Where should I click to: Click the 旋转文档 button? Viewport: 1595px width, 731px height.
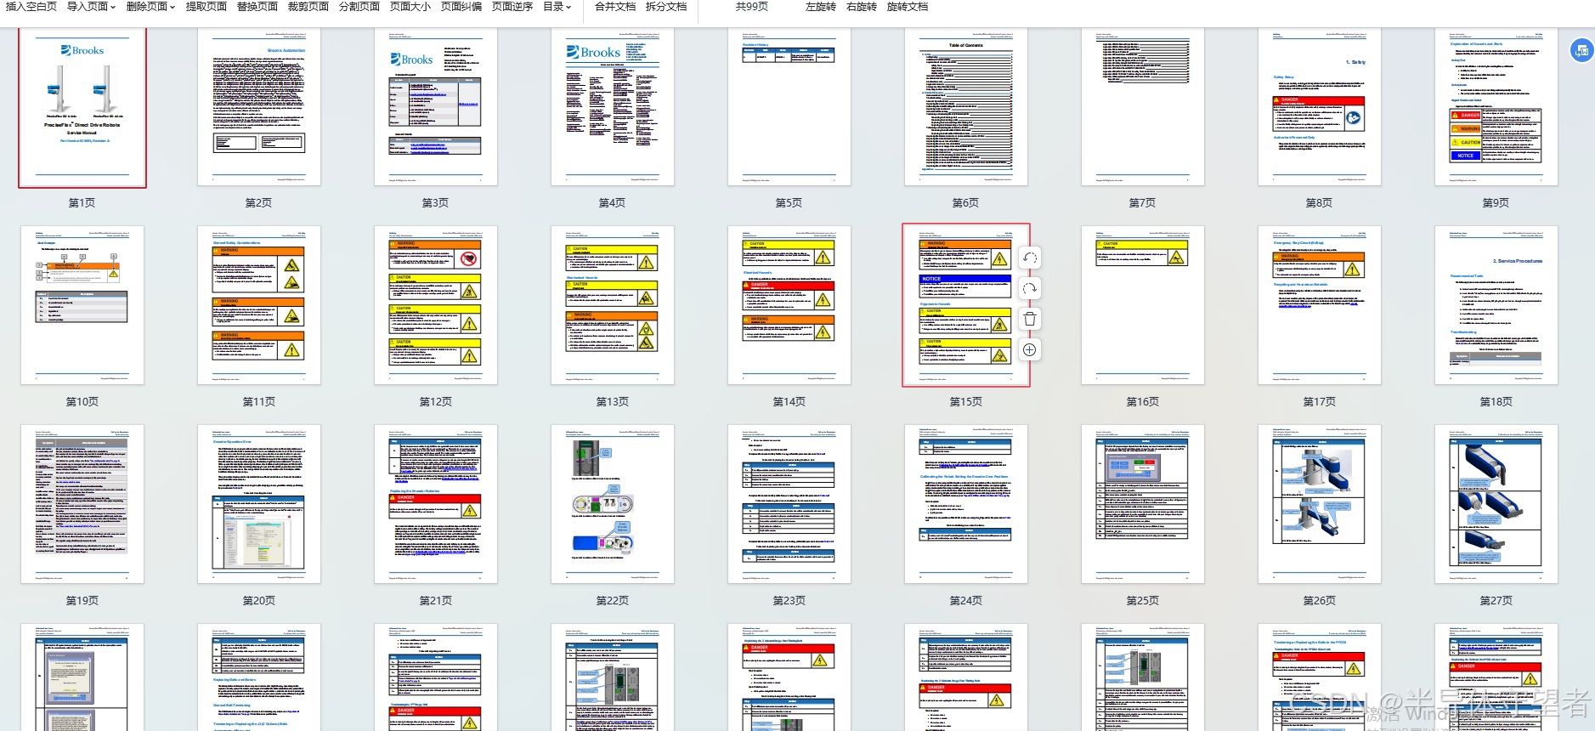908,7
